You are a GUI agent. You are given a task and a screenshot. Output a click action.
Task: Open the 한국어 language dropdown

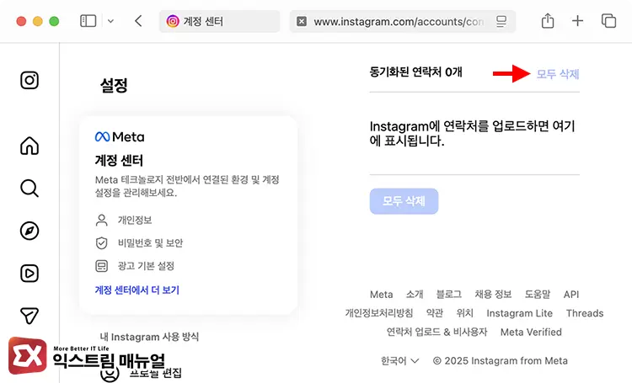pos(399,361)
